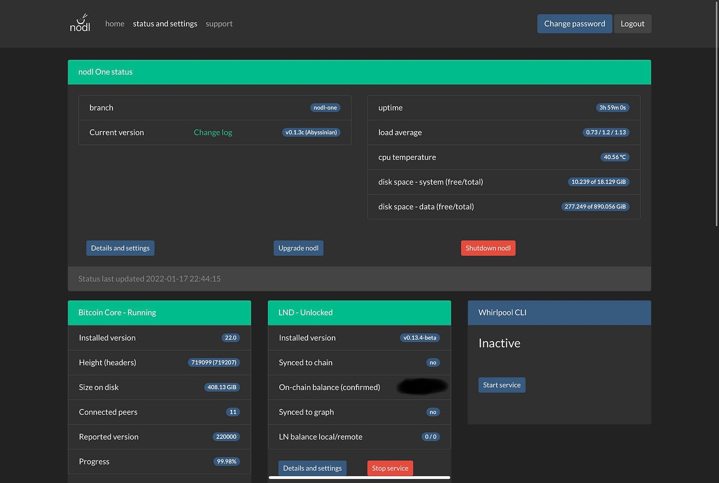This screenshot has height=483, width=719.
Task: Click the Change password button
Action: tap(575, 24)
